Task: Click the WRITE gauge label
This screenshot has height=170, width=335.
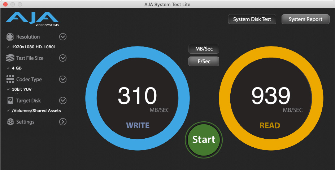Action: (138, 125)
